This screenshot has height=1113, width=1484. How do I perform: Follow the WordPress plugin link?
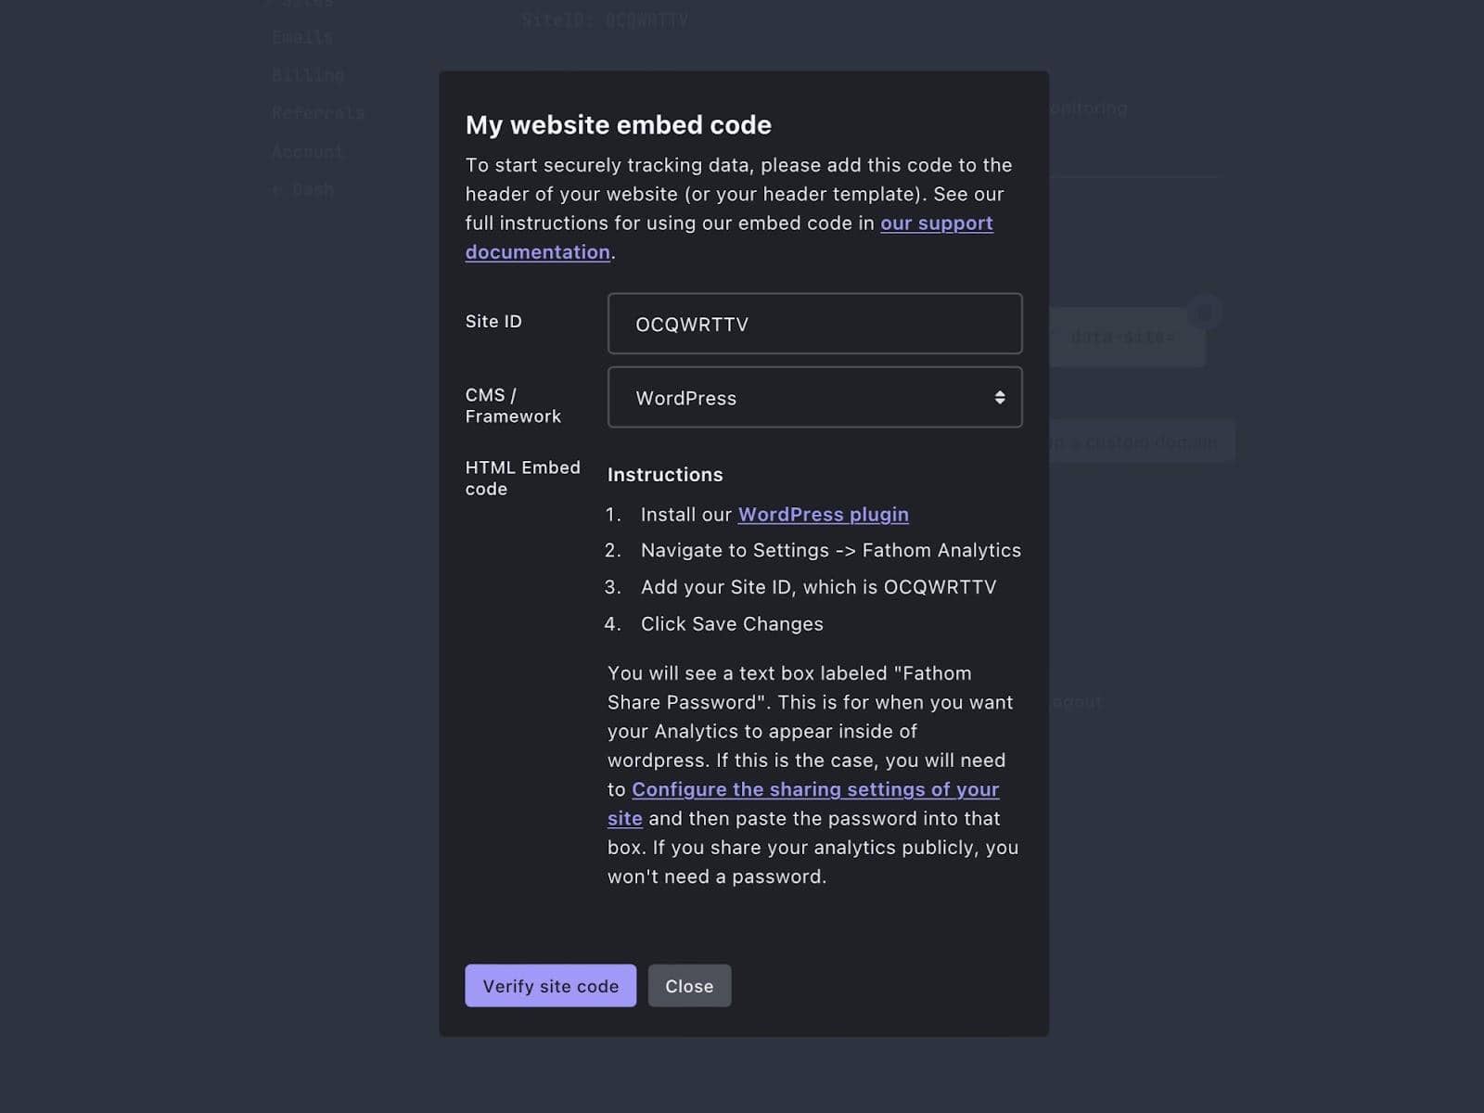coord(822,514)
